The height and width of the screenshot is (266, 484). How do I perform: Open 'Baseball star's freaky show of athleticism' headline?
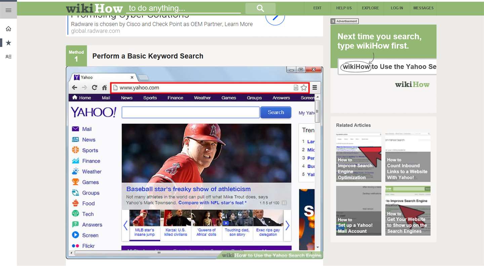189,189
